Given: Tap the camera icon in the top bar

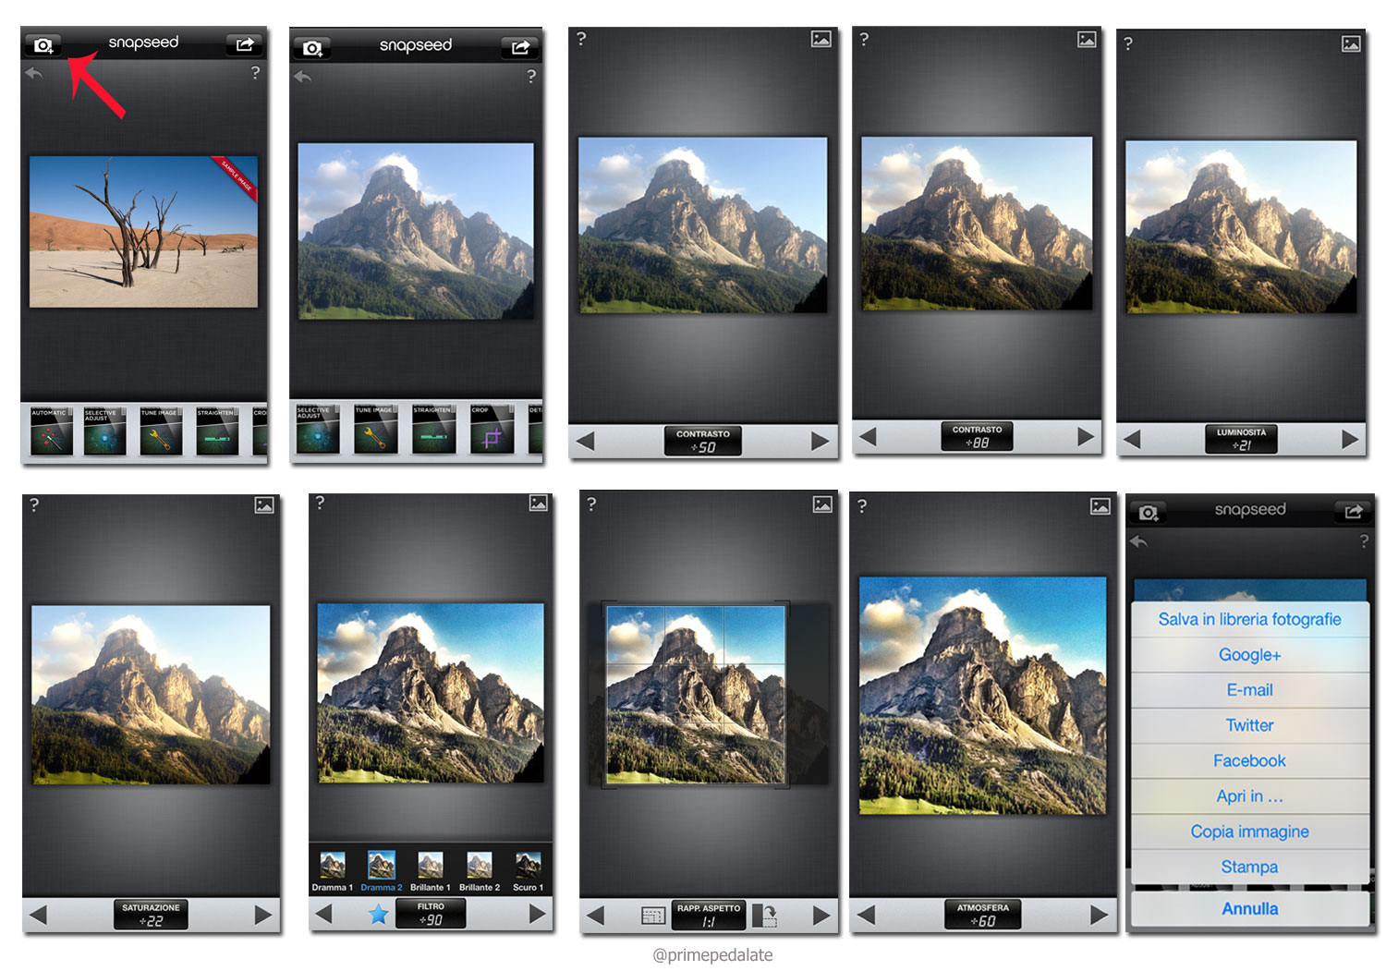Looking at the screenshot, I should [x=43, y=42].
